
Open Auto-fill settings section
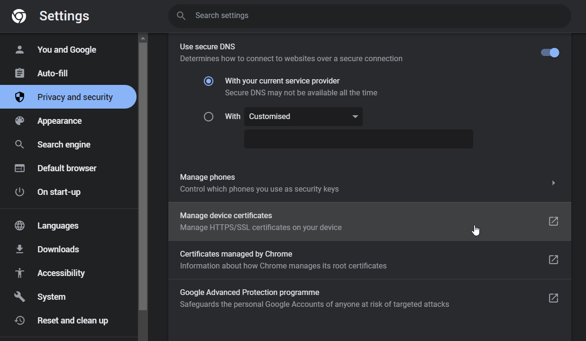(69, 73)
